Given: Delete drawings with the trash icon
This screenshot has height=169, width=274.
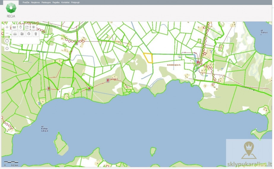Looking at the screenshot, I should coord(36,34).
